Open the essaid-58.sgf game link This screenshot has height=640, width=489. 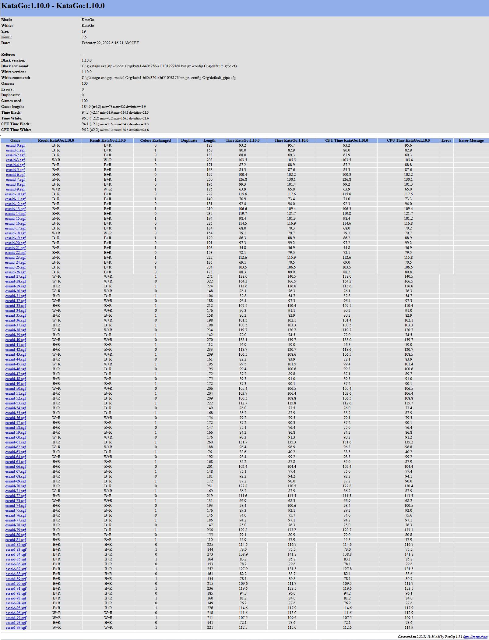pos(16,428)
